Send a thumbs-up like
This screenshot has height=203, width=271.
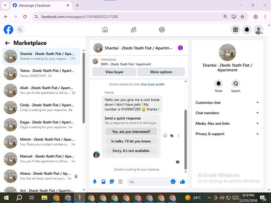click(183, 181)
